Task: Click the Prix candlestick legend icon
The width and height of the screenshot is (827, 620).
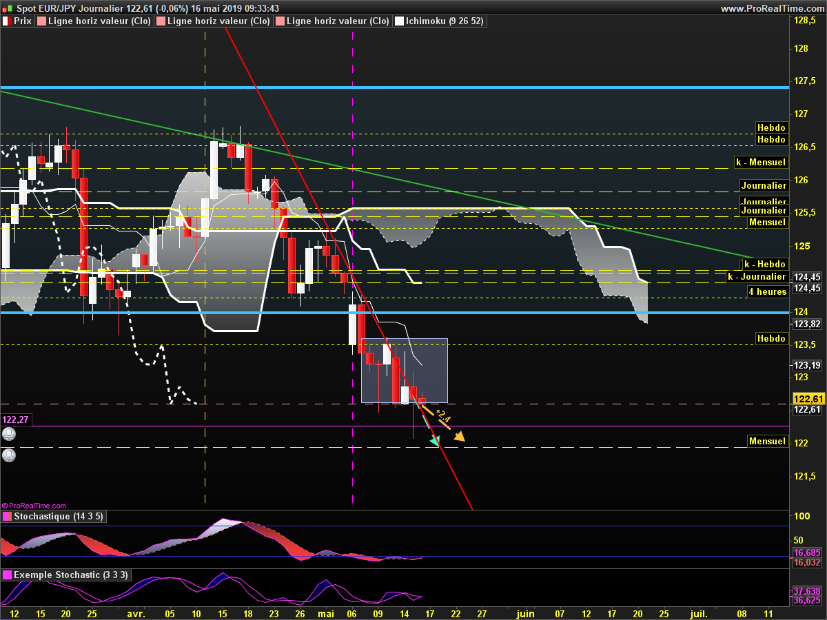Action: coord(7,21)
